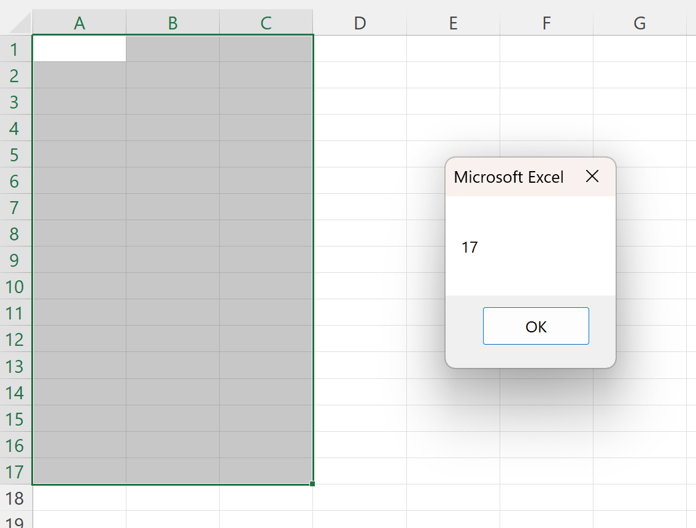Screen dimensions: 696x528
Task: Click cell D10
Action: click(360, 286)
